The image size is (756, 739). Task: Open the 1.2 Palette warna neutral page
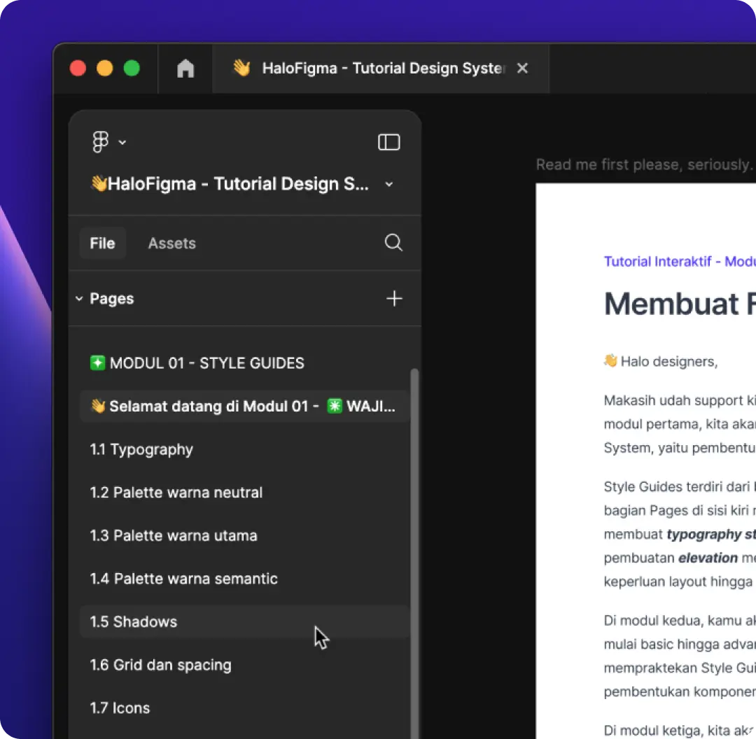(x=245, y=492)
